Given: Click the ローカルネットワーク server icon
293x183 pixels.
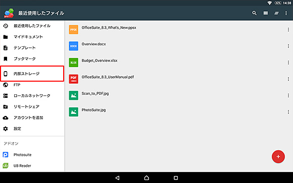Looking at the screenshot, I should pyautogui.click(x=6, y=96).
